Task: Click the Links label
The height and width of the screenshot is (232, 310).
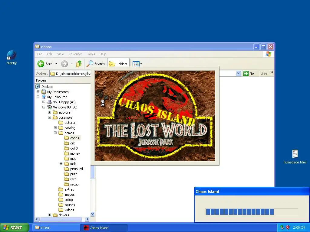Action: tap(264, 73)
